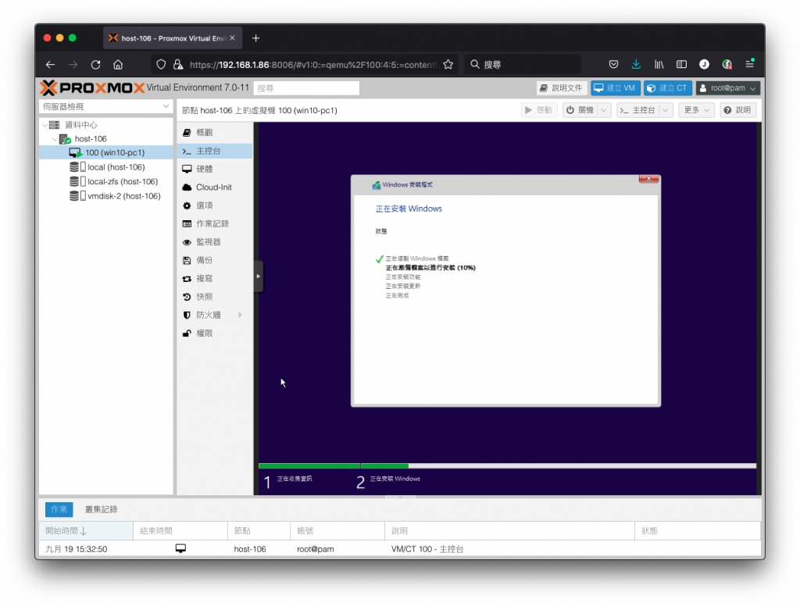This screenshot has height=606, width=800.
Task: Collapse the host-106 tree node
Action: tap(55, 139)
